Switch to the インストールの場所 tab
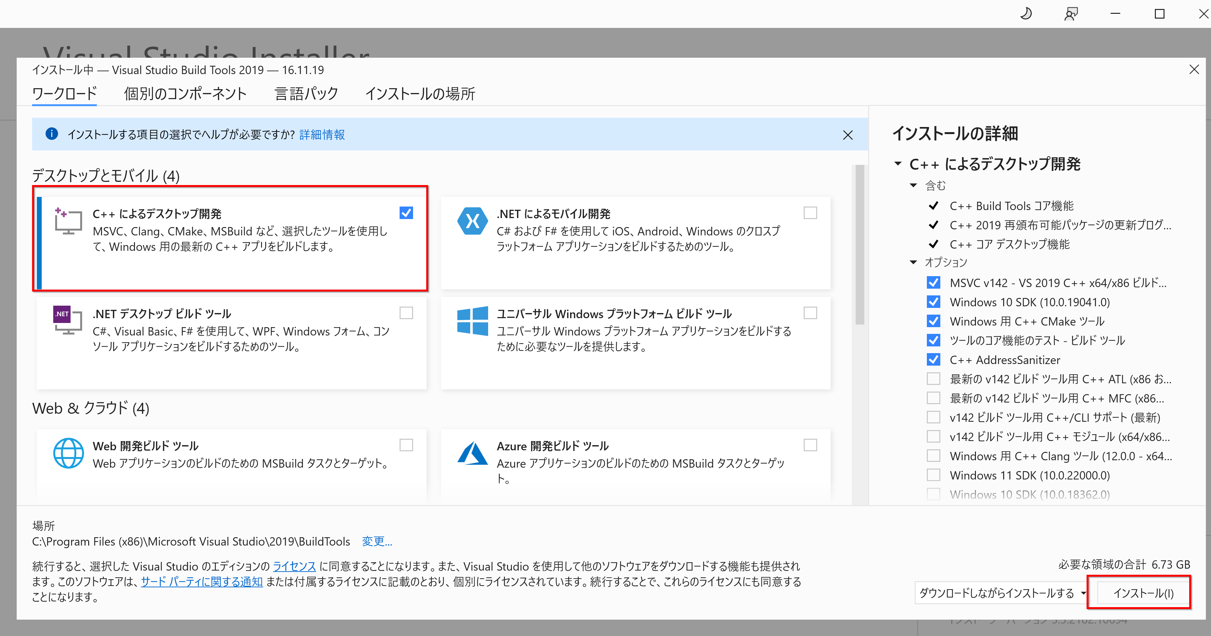The width and height of the screenshot is (1211, 636). click(x=420, y=94)
